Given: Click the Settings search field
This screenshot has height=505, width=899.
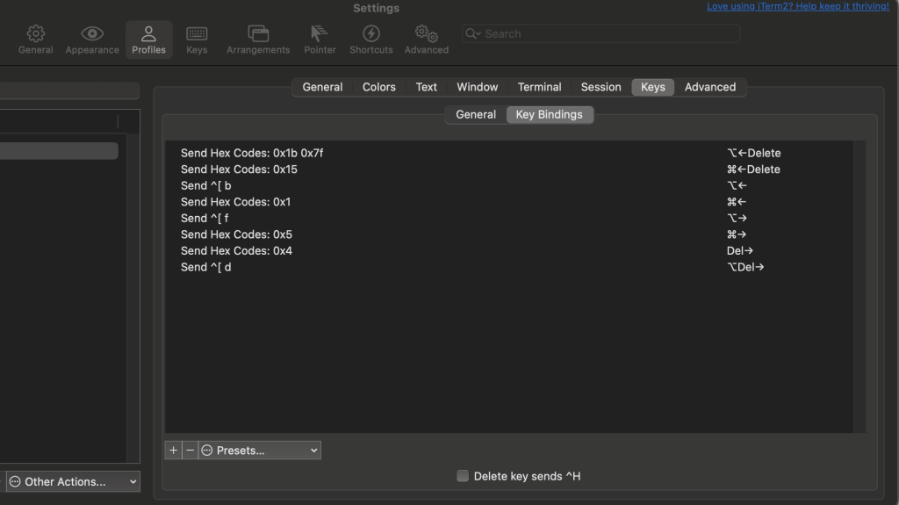Looking at the screenshot, I should [601, 33].
